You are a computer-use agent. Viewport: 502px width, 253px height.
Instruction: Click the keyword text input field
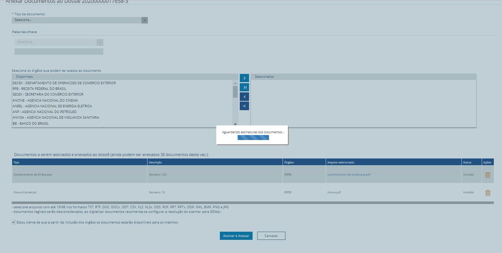(x=59, y=52)
